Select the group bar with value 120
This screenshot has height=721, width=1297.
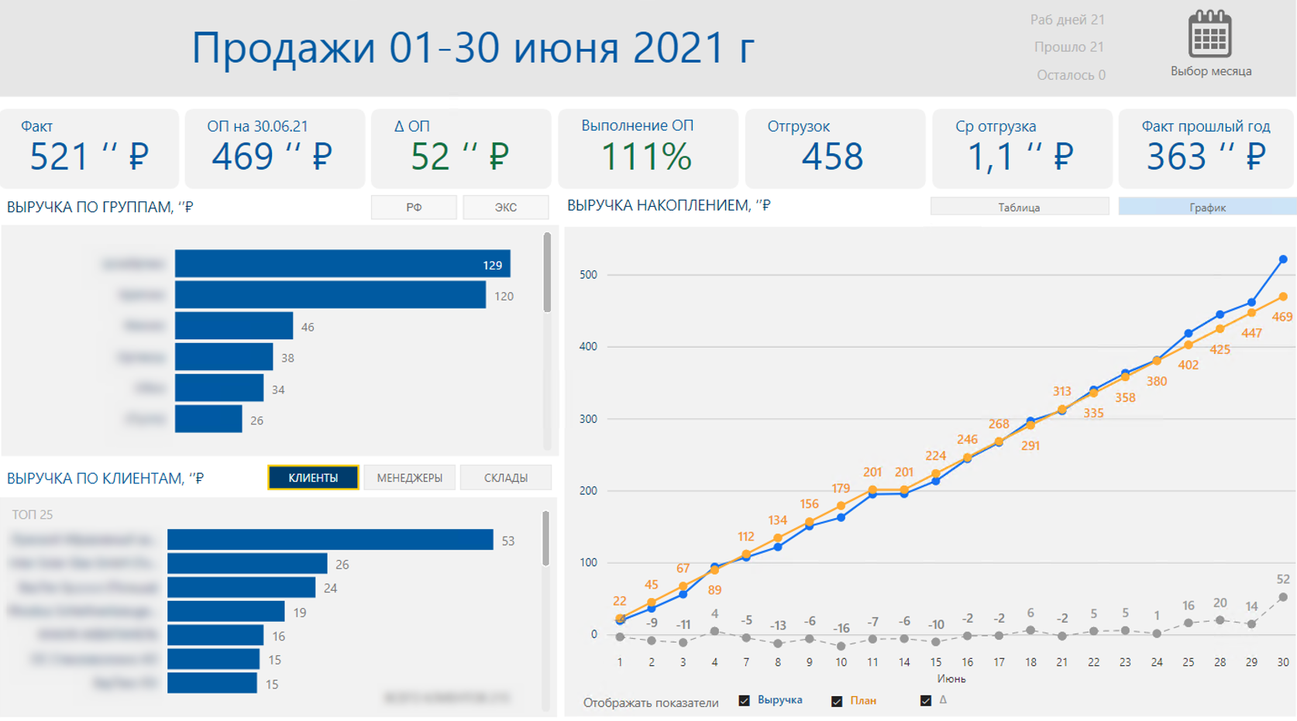tap(330, 295)
